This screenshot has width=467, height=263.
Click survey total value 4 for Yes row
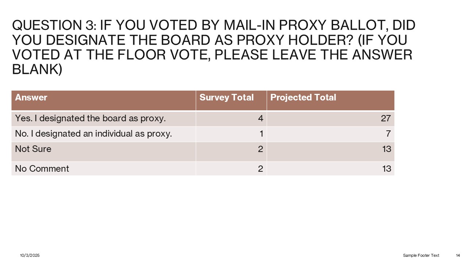coord(260,118)
